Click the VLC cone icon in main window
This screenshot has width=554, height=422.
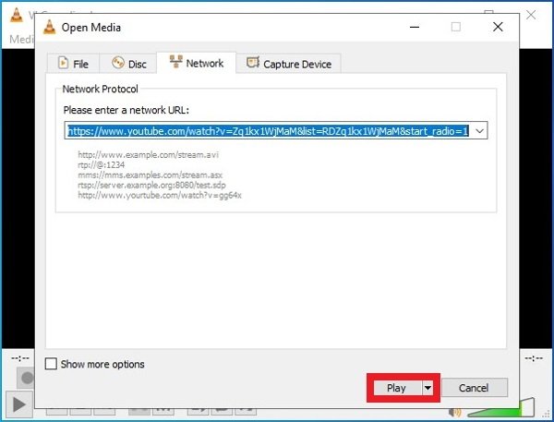click(x=17, y=15)
